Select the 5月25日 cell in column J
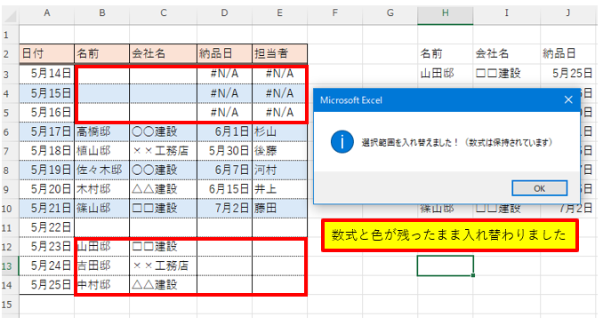Viewport: 603px width, 325px height. point(568,74)
